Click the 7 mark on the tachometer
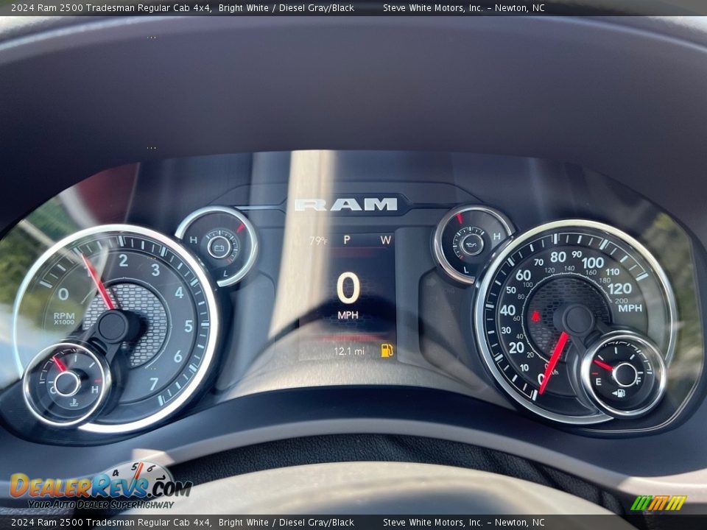The height and width of the screenshot is (530, 707). click(154, 384)
